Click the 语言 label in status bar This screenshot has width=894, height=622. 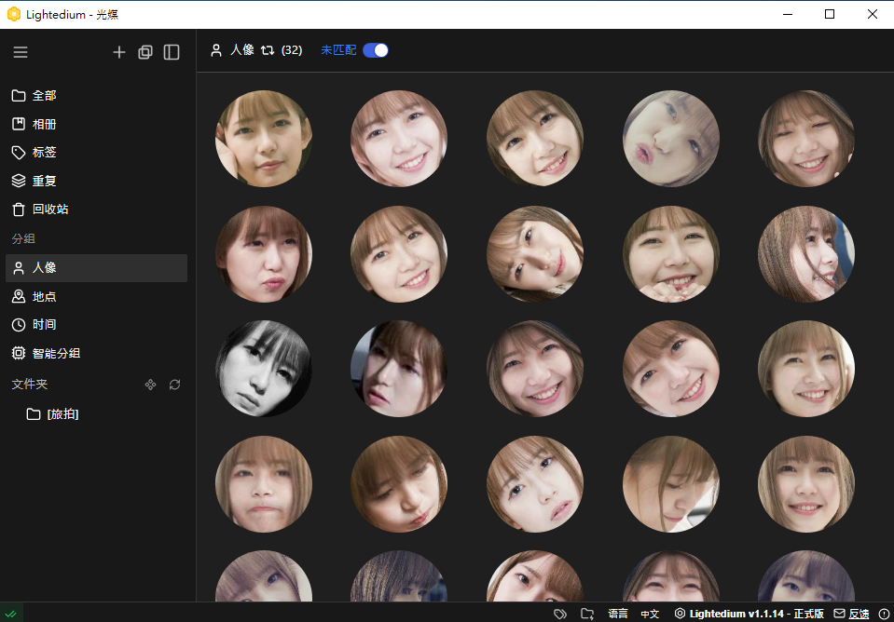click(618, 614)
